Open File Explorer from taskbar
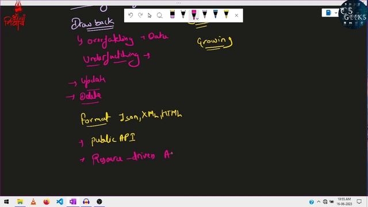The height and width of the screenshot is (207, 368). coord(20,202)
